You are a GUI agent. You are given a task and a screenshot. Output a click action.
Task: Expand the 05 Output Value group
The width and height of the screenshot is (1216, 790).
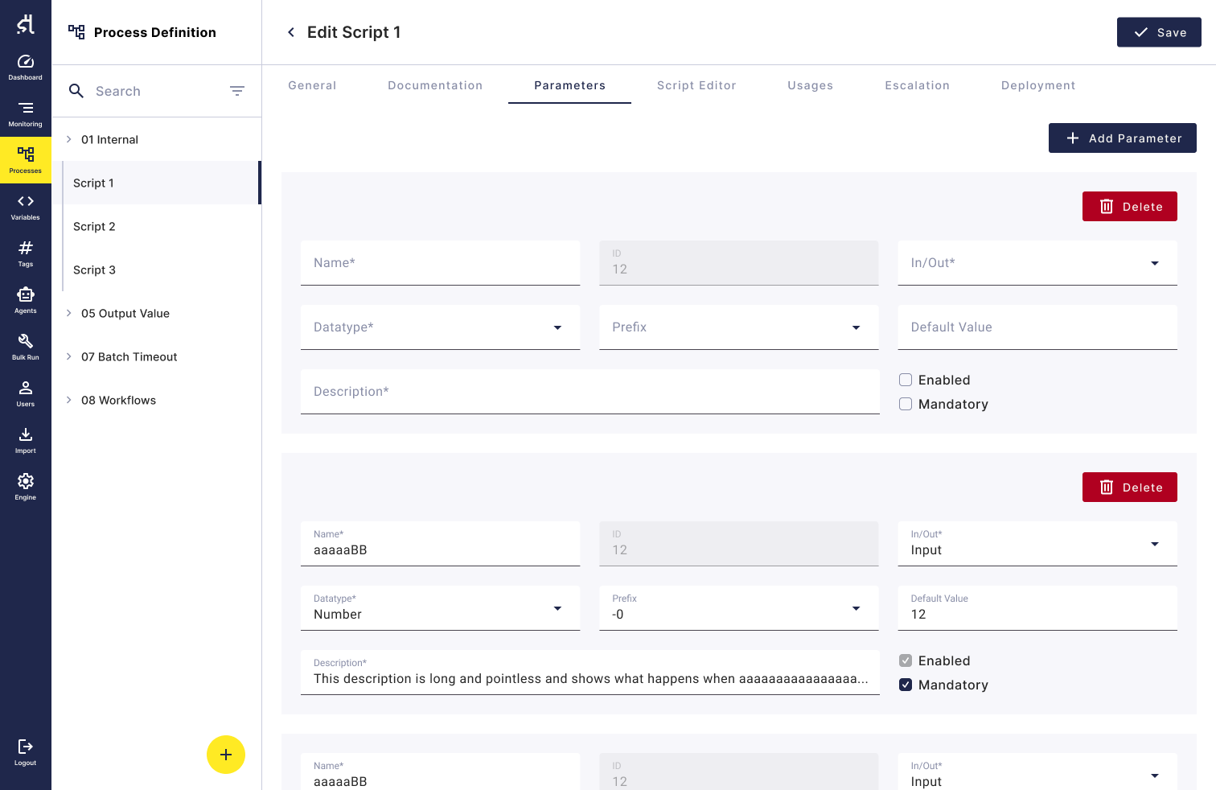69,313
